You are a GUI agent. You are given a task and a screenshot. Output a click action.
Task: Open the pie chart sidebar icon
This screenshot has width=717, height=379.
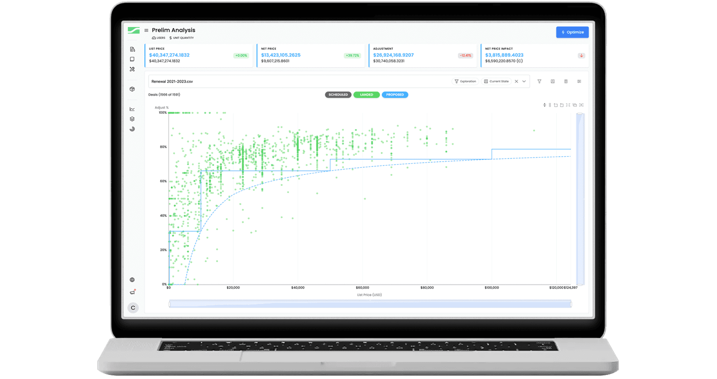(x=132, y=129)
